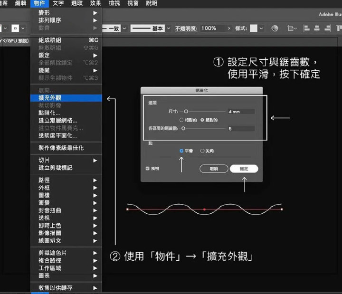Choose 組成群組 menu entry
The image size is (342, 294).
(x=66, y=40)
